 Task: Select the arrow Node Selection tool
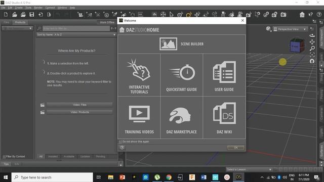click(x=171, y=15)
